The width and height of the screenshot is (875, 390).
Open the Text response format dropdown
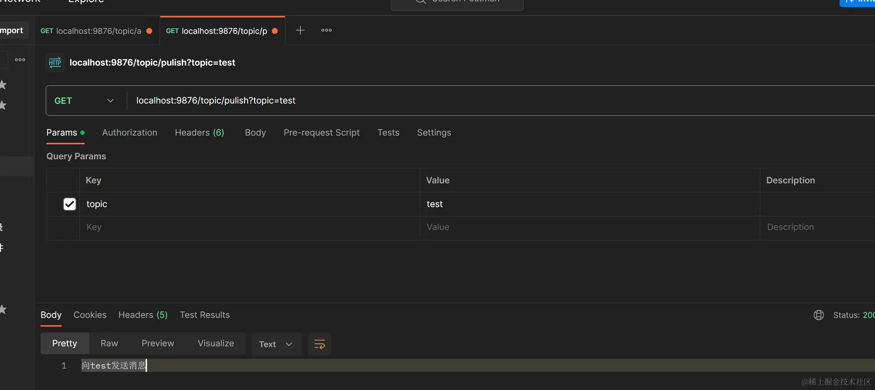pos(276,344)
